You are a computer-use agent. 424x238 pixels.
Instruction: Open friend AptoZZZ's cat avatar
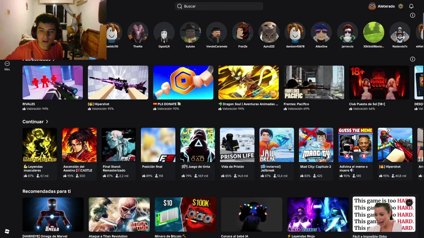[269, 32]
